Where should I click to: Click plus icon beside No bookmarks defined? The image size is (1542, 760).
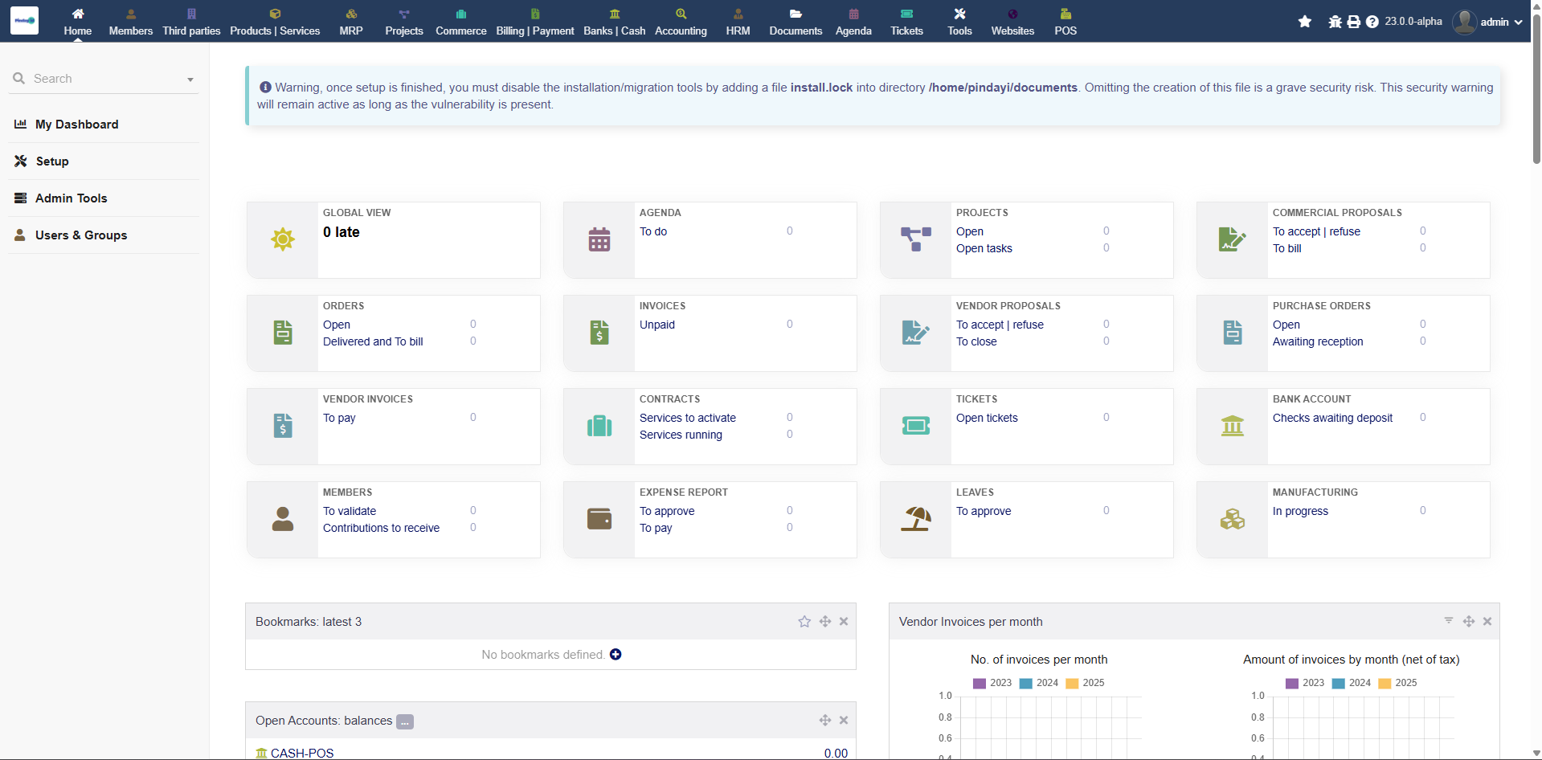[616, 655]
